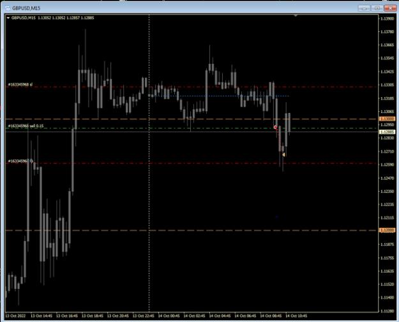Click price axis value 1.13780
Viewport: 399px width, 322px height.
tap(387, 32)
